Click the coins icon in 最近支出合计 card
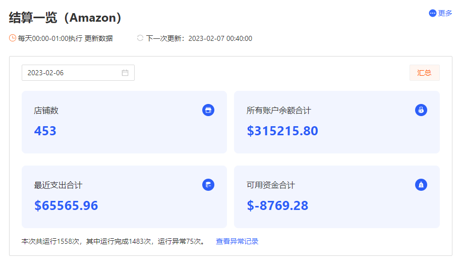 pos(208,185)
